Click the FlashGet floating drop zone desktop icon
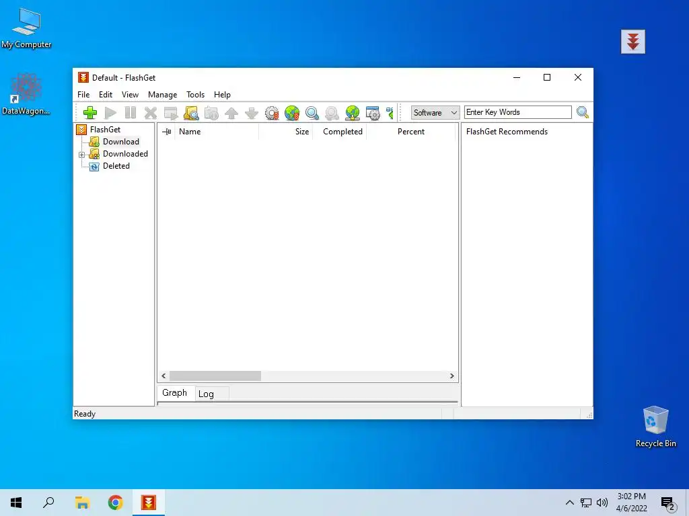 point(632,42)
